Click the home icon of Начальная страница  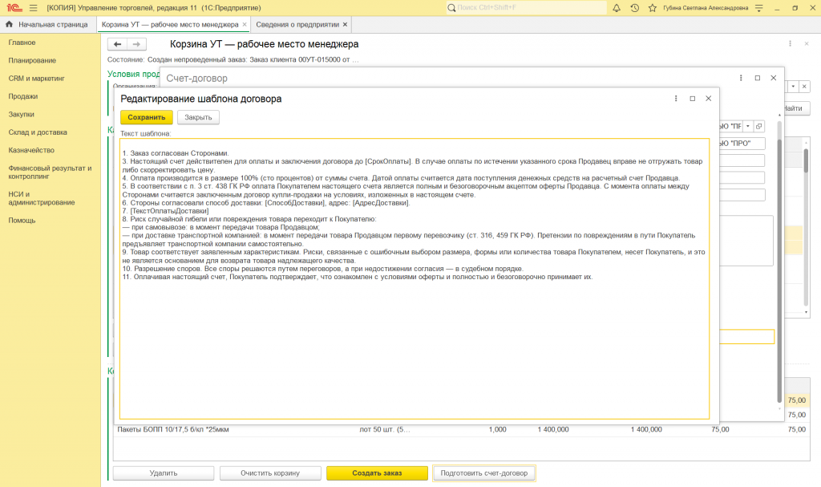(9, 24)
